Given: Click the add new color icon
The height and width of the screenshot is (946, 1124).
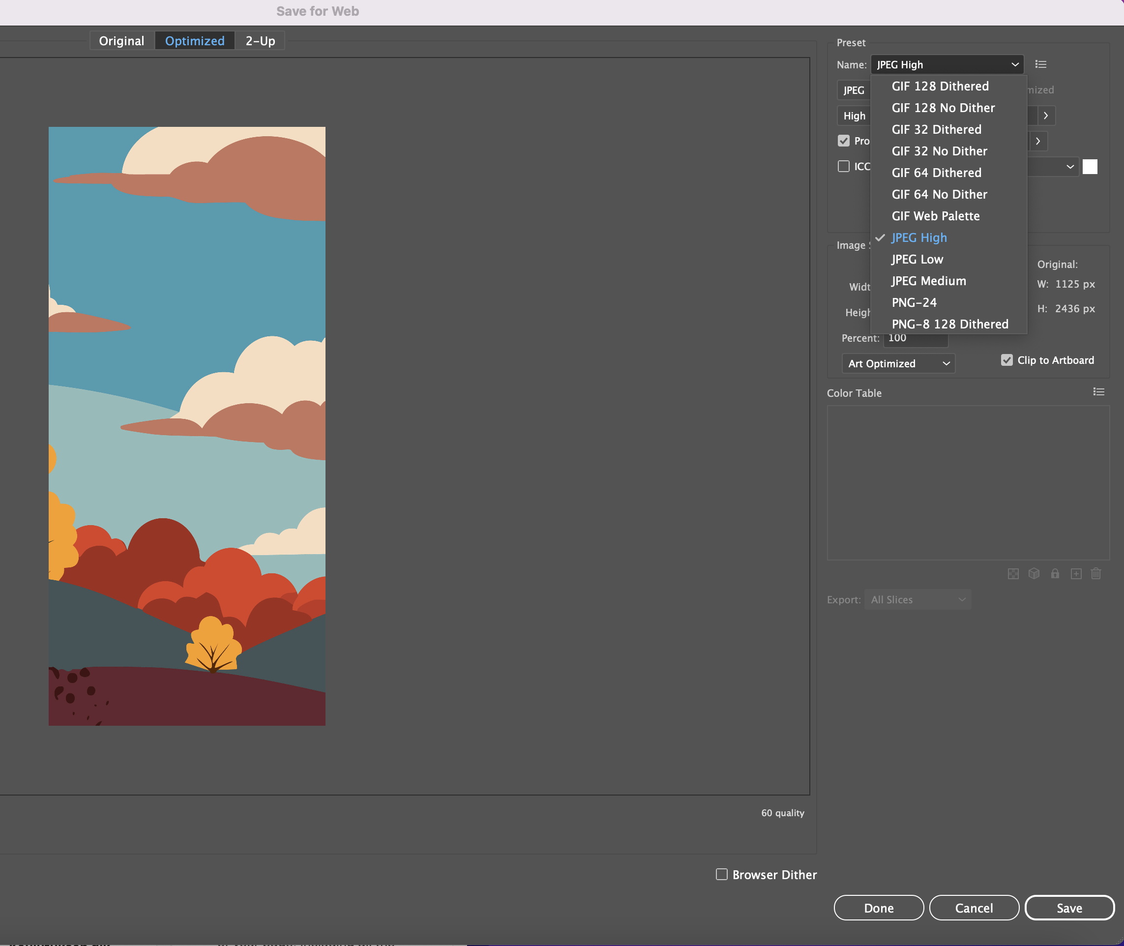Looking at the screenshot, I should click(x=1076, y=574).
